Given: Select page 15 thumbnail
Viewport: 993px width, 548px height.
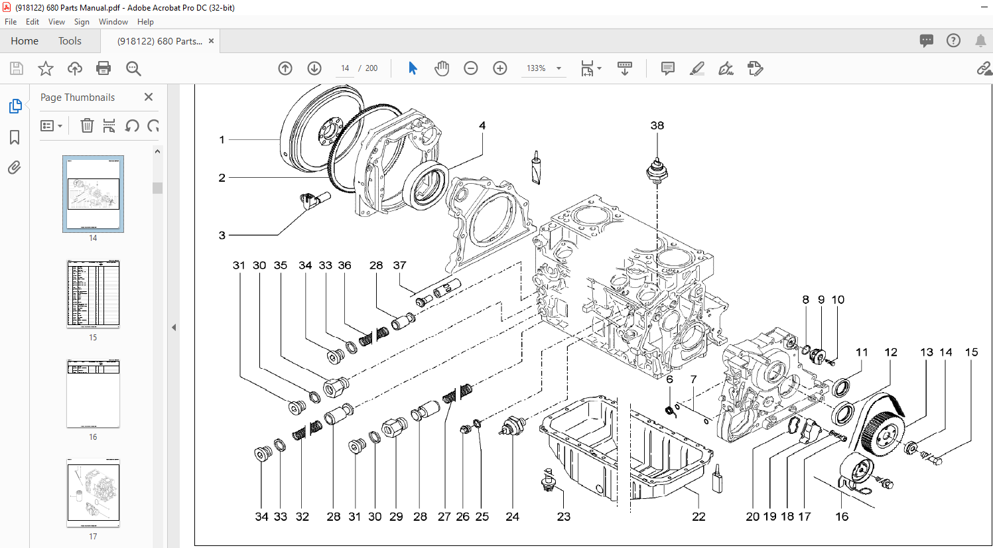Looking at the screenshot, I should pyautogui.click(x=93, y=294).
